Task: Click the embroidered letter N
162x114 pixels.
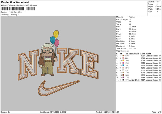Action: [28, 65]
